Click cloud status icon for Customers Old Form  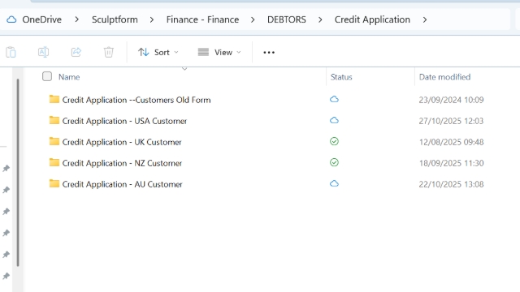[x=334, y=99]
